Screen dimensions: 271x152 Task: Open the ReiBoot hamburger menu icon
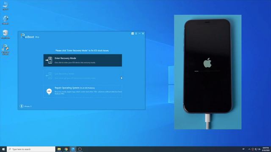tap(136, 34)
